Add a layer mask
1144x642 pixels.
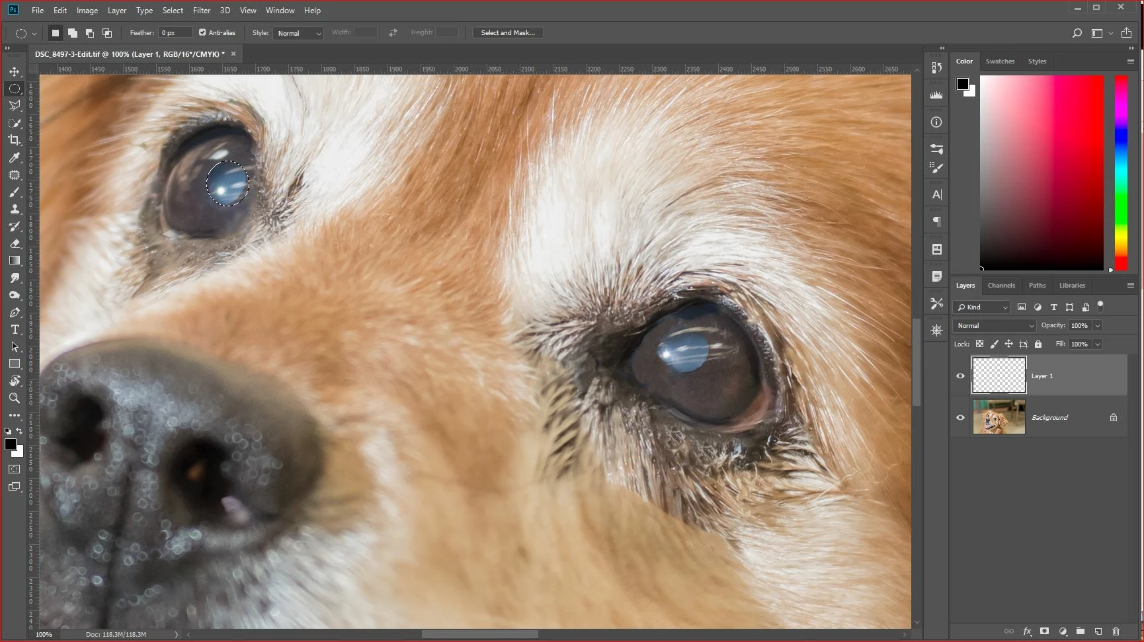click(1045, 631)
